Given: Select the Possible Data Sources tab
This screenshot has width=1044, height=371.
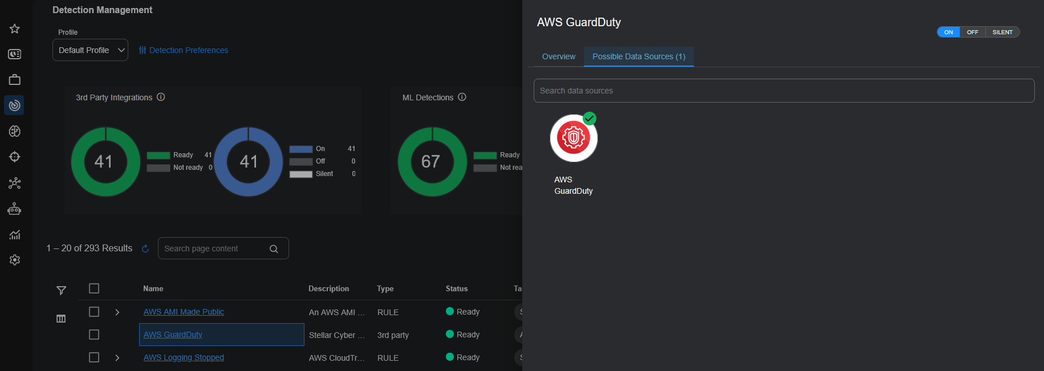Looking at the screenshot, I should click(x=639, y=56).
